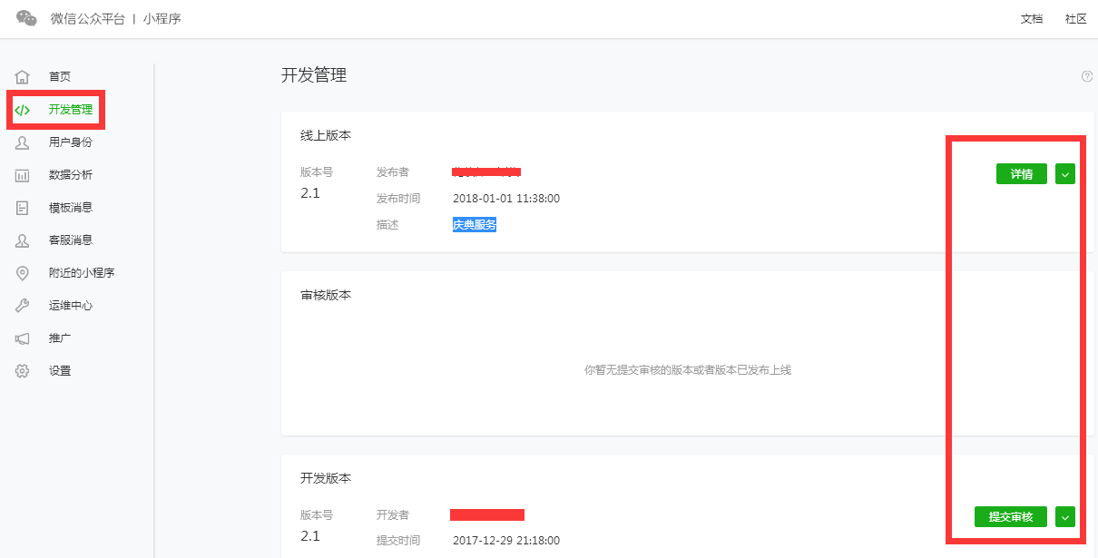
Task: Click the publish time 2018-01-01 11:38:00
Action: 506,198
